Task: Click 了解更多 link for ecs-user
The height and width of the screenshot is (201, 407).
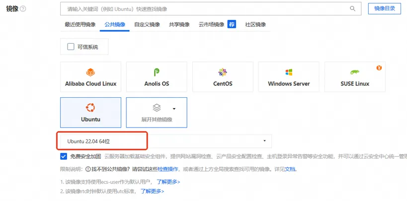Action: coord(168,182)
